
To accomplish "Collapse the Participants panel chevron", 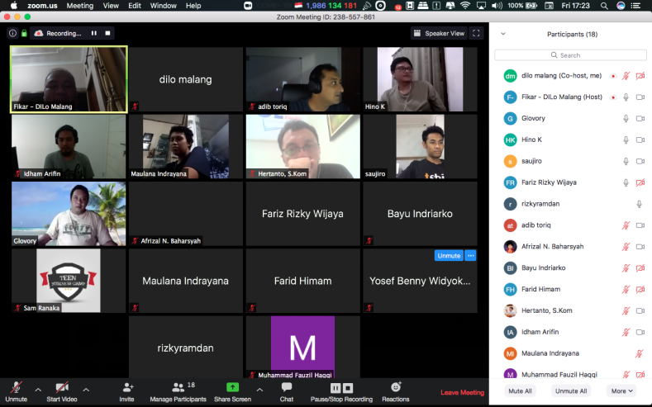I will click(x=503, y=34).
